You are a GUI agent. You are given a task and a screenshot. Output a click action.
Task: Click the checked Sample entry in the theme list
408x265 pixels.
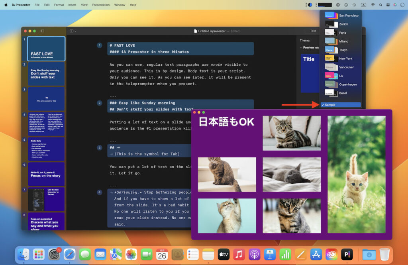(341, 104)
